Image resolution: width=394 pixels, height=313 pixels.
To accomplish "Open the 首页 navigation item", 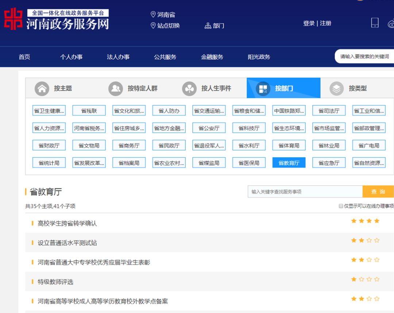I will pos(24,57).
